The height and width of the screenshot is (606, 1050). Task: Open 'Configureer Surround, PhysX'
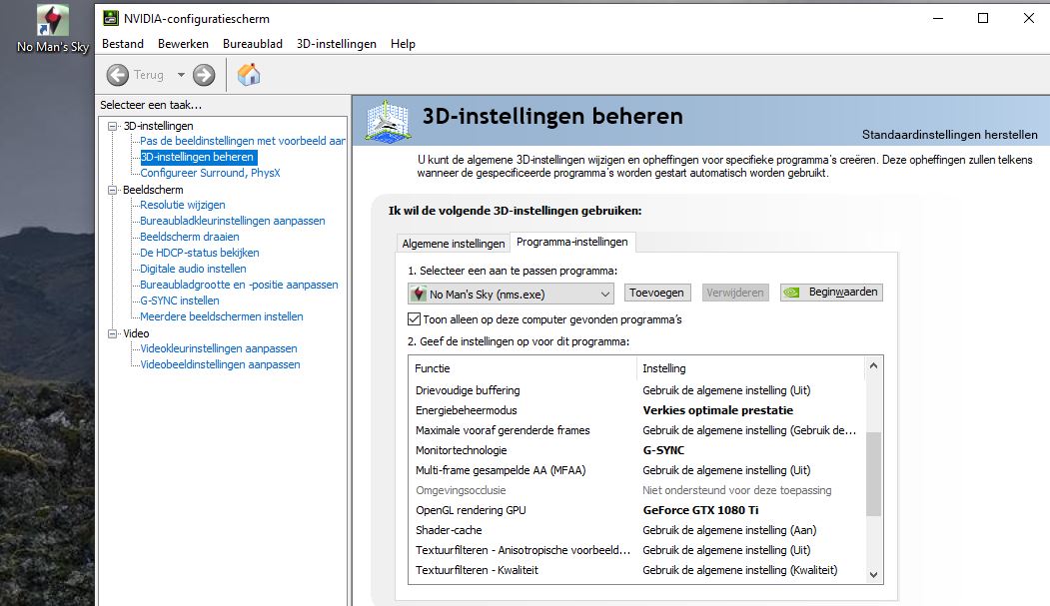point(210,173)
